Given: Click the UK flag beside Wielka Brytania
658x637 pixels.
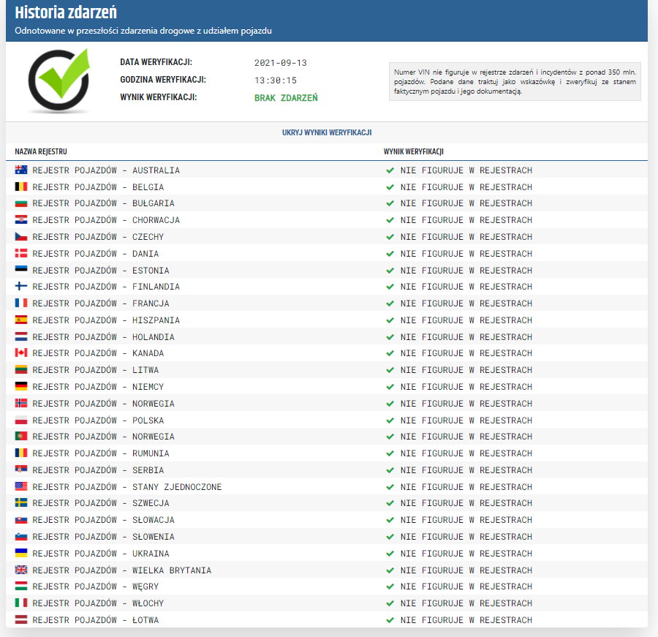Looking at the screenshot, I should pyautogui.click(x=21, y=570).
